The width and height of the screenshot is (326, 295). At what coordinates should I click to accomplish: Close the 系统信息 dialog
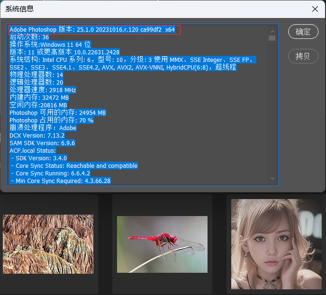(x=315, y=9)
